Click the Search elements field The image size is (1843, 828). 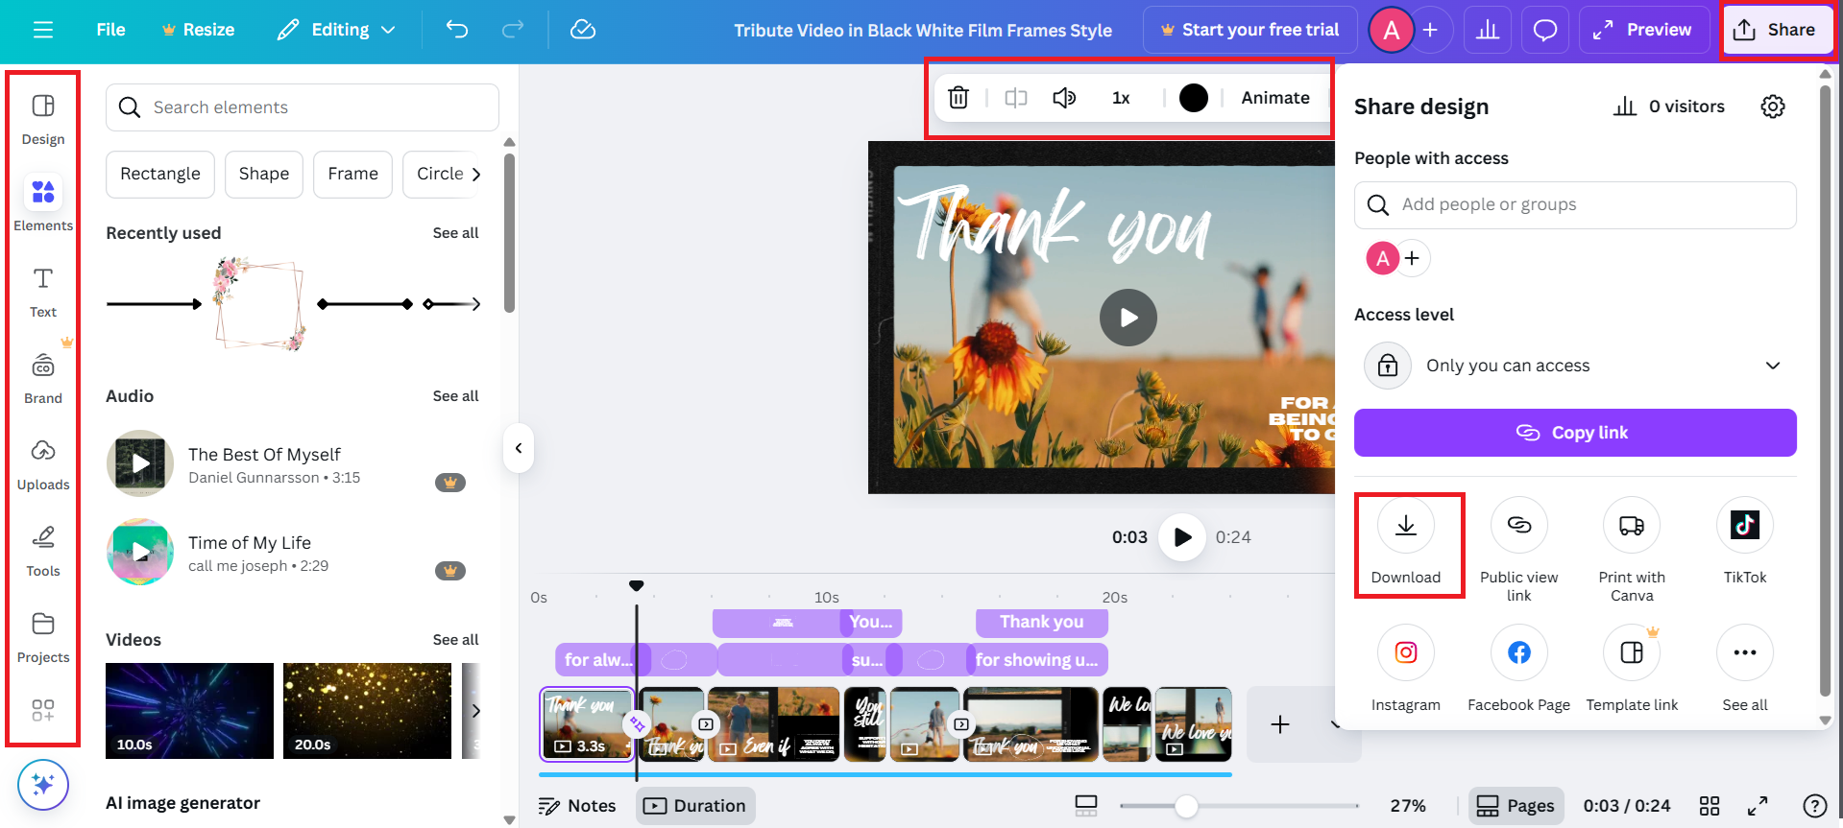(303, 107)
